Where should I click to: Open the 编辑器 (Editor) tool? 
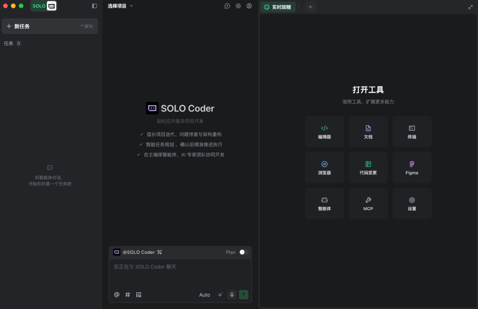pos(324,131)
